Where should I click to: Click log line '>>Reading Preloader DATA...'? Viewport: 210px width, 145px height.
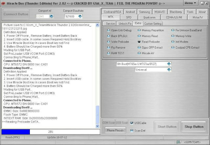(x=21, y=122)
